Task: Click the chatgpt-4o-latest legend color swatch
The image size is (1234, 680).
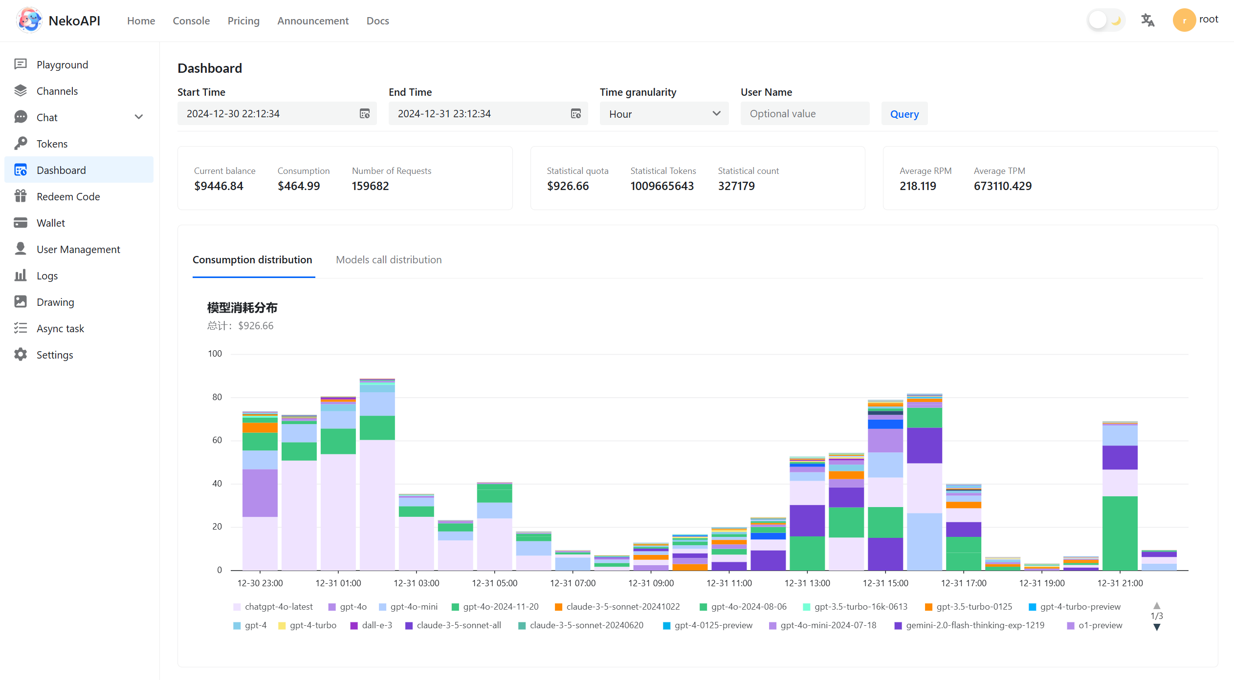Action: (237, 607)
